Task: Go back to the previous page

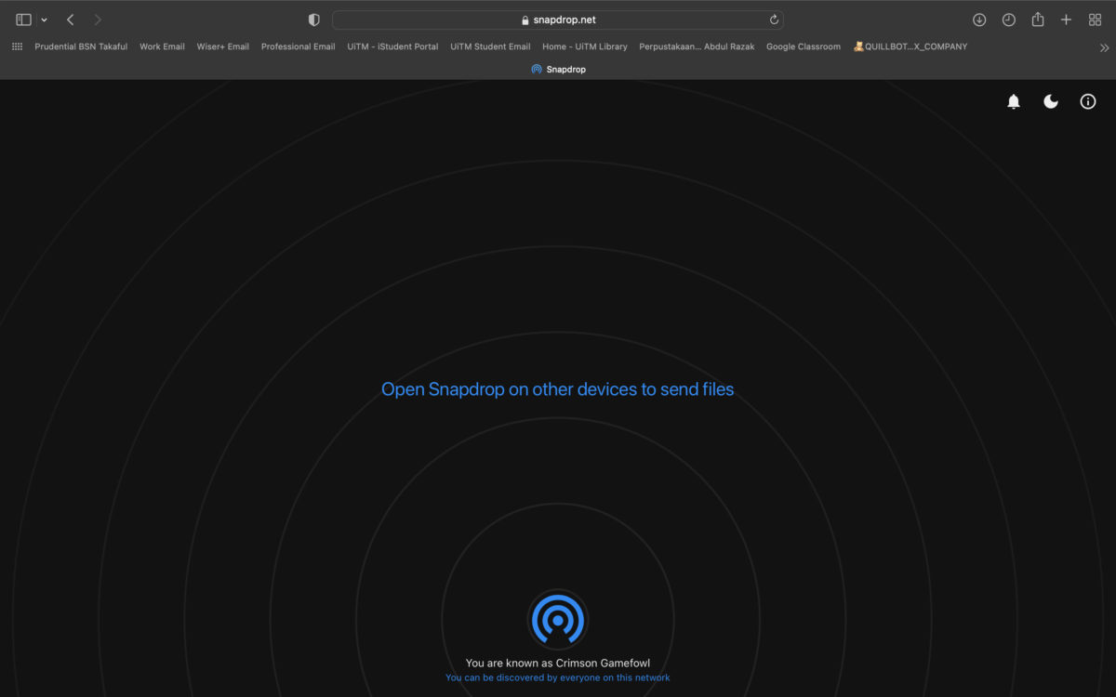Action: [71, 20]
